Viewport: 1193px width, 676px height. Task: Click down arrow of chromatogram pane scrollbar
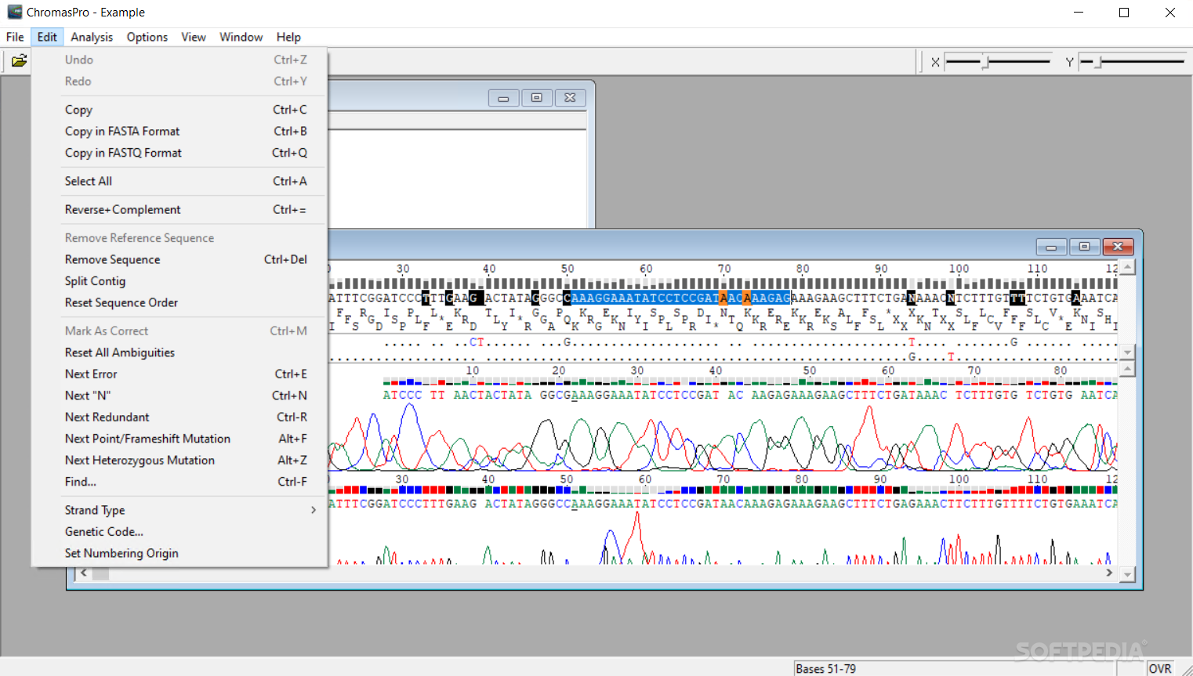point(1127,575)
